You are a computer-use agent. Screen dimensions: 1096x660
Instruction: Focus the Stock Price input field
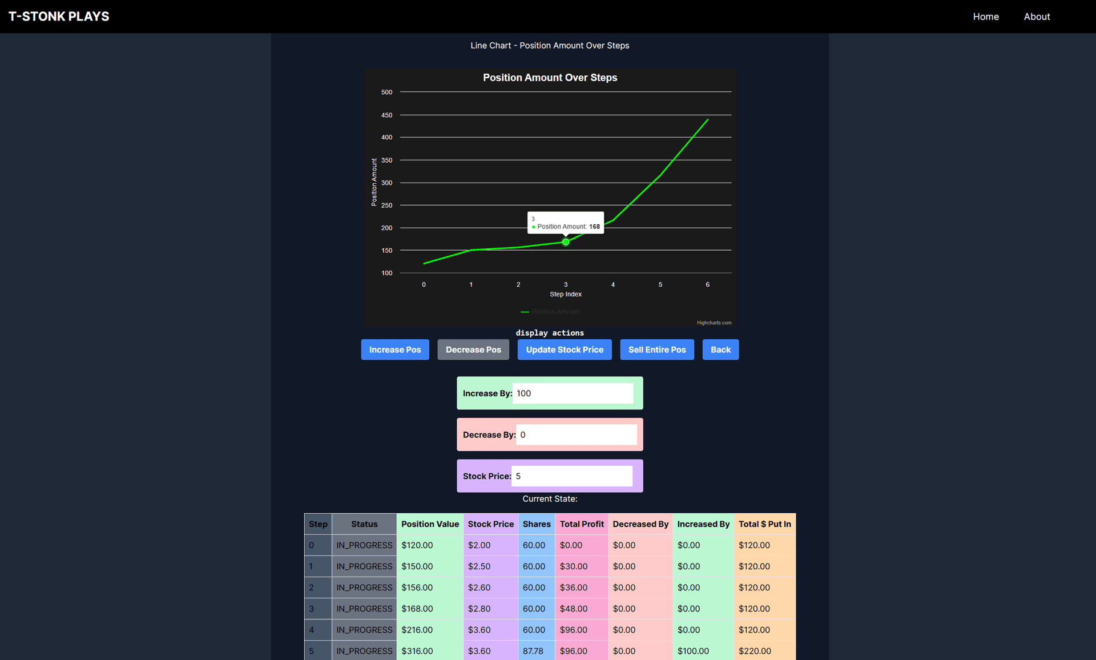coord(571,476)
